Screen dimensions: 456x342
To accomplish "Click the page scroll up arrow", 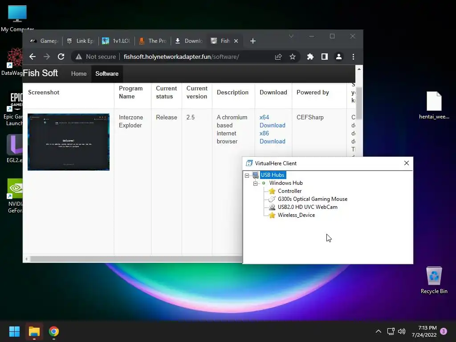I will pyautogui.click(x=359, y=69).
